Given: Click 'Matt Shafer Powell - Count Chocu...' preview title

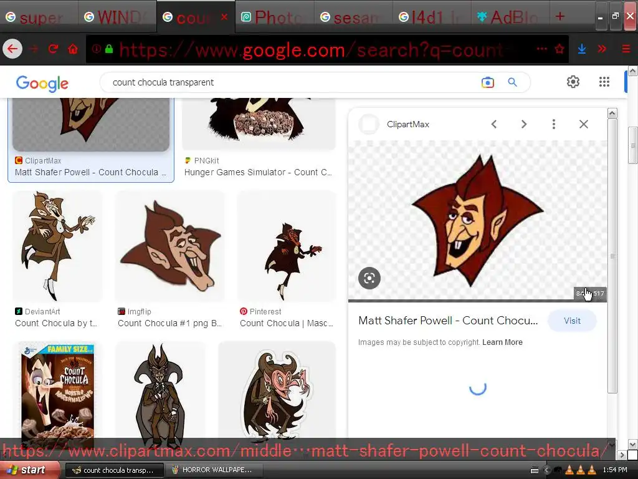Looking at the screenshot, I should [x=448, y=321].
